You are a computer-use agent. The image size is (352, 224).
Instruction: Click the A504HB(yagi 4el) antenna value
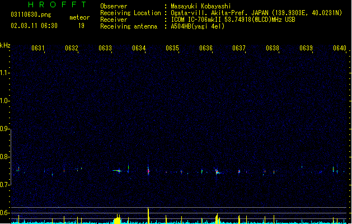click(x=198, y=26)
